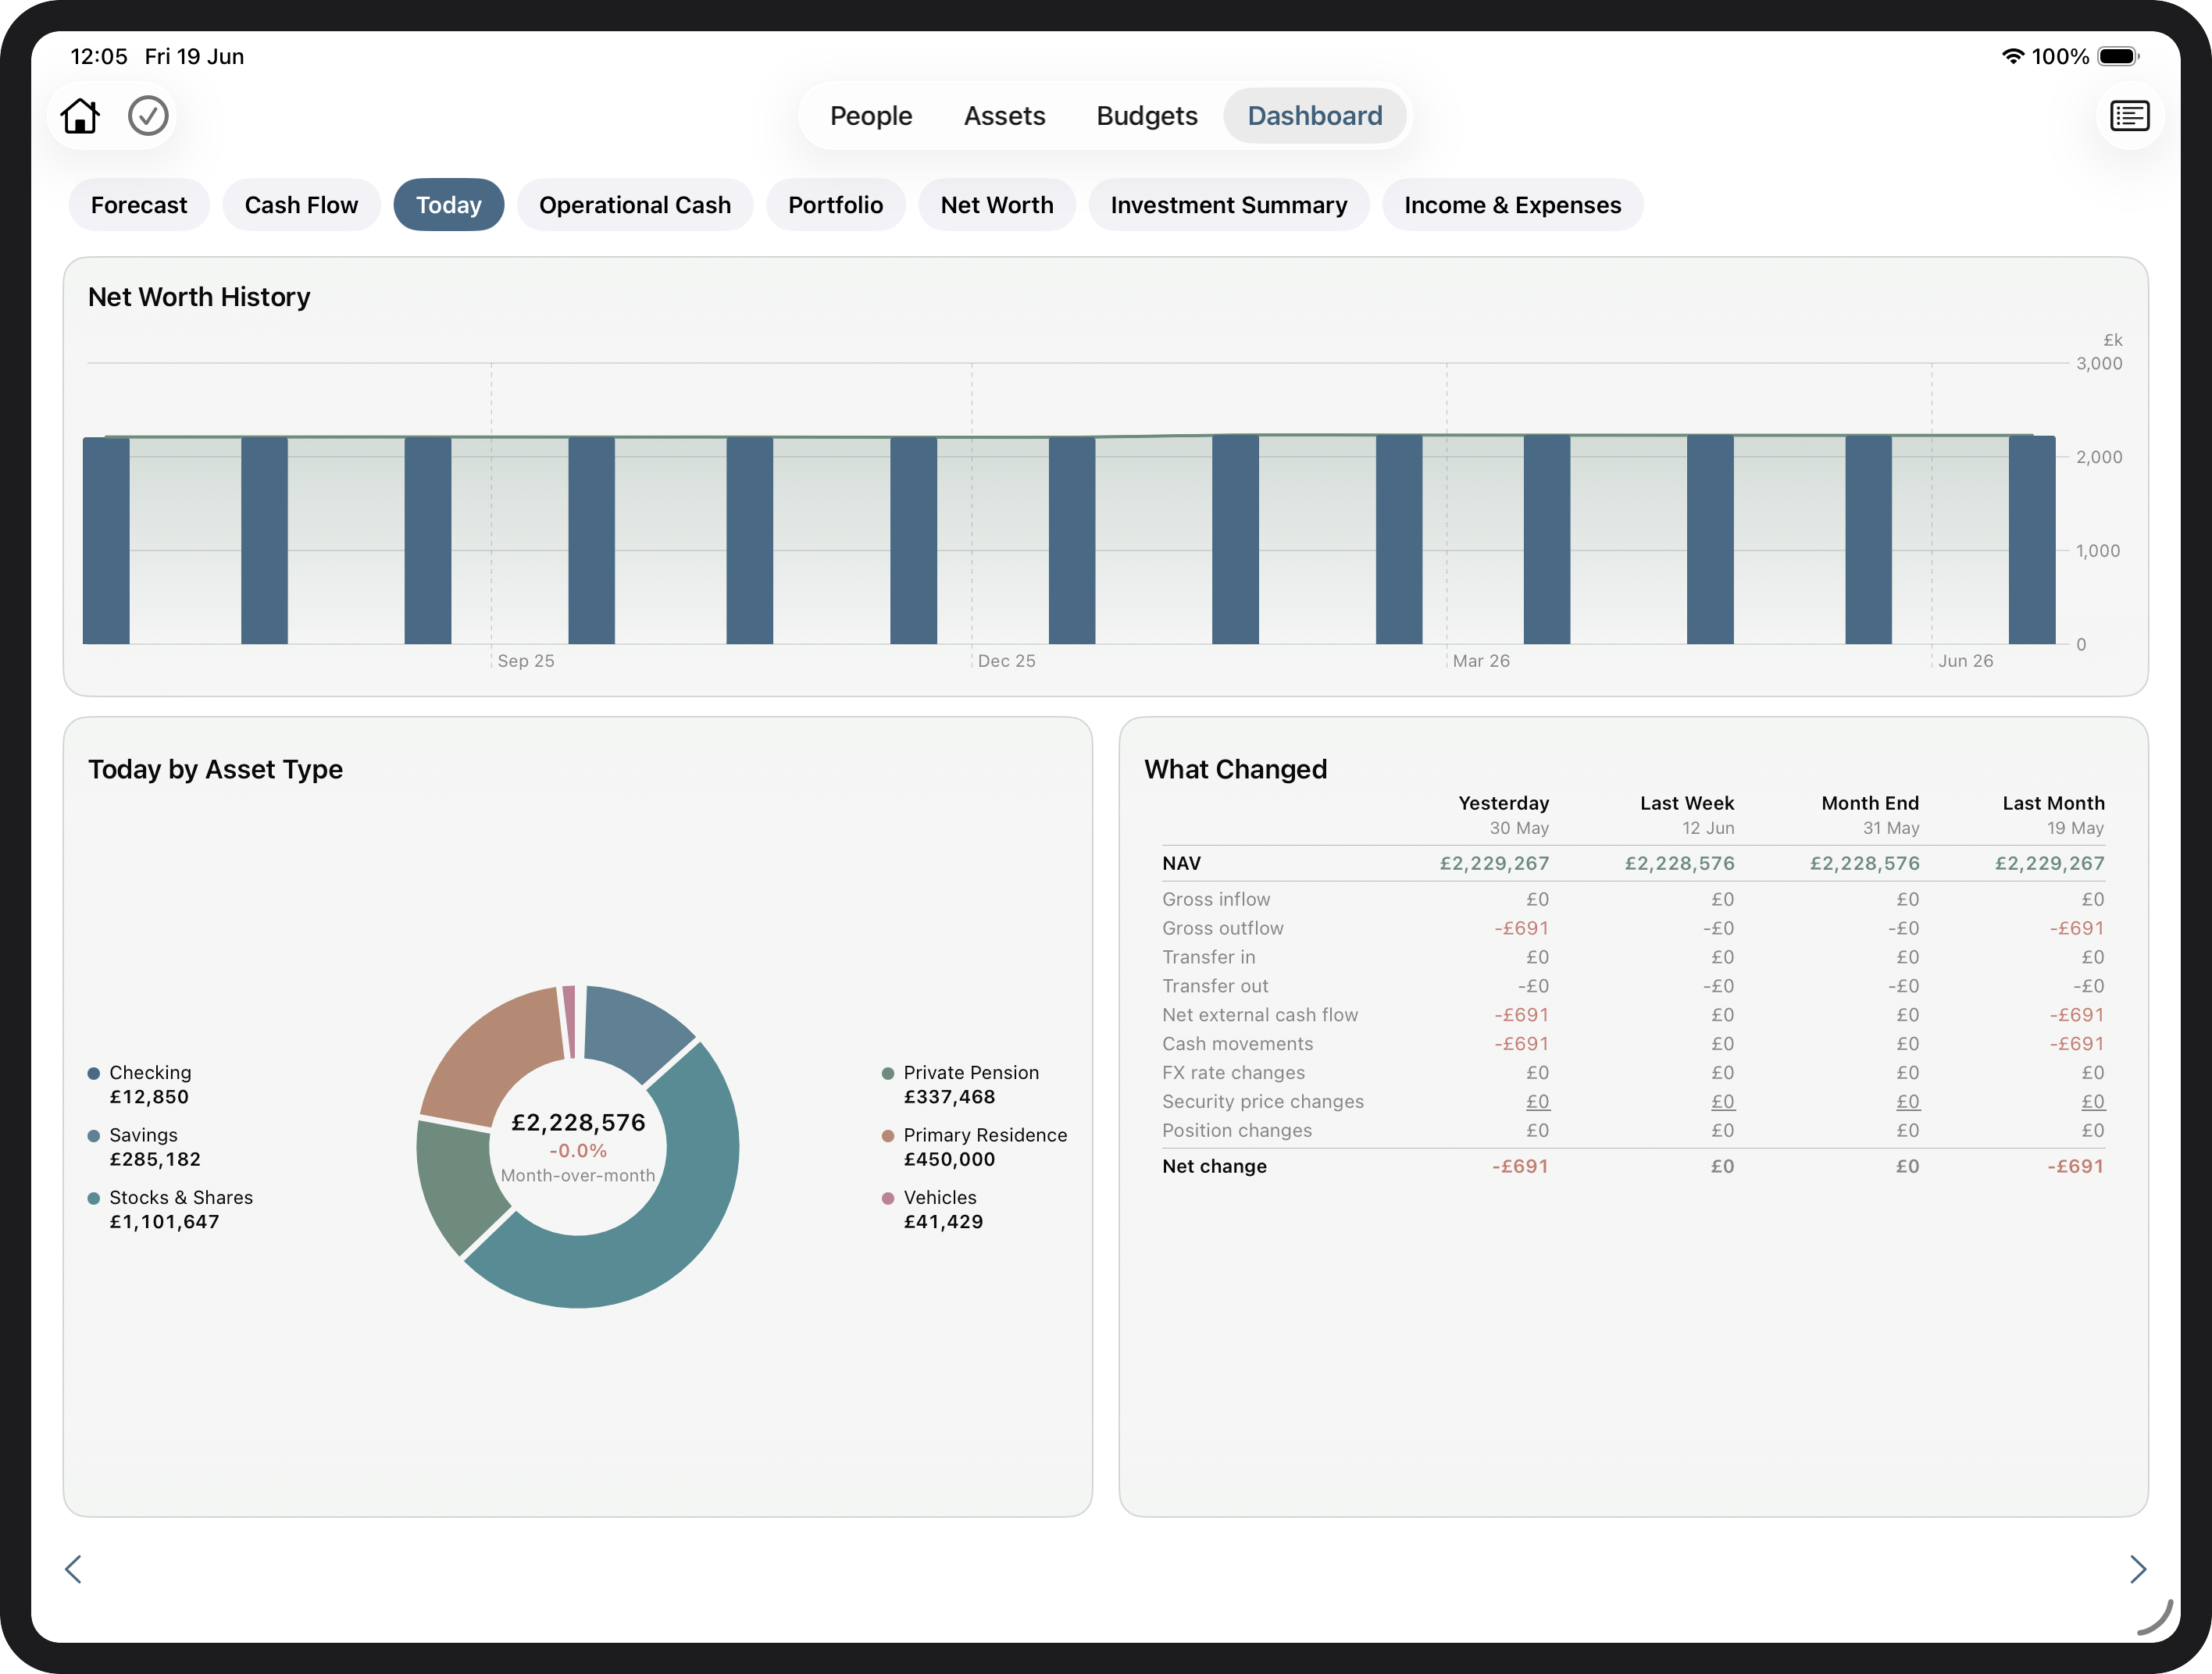Open the list panel icon at top right

tap(2129, 116)
